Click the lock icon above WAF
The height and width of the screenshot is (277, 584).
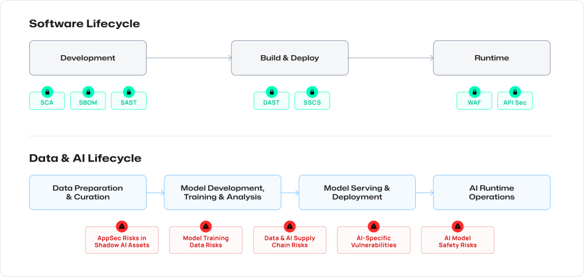(474, 92)
